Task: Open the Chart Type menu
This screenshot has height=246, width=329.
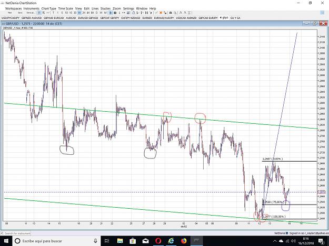Action: [x=49, y=8]
